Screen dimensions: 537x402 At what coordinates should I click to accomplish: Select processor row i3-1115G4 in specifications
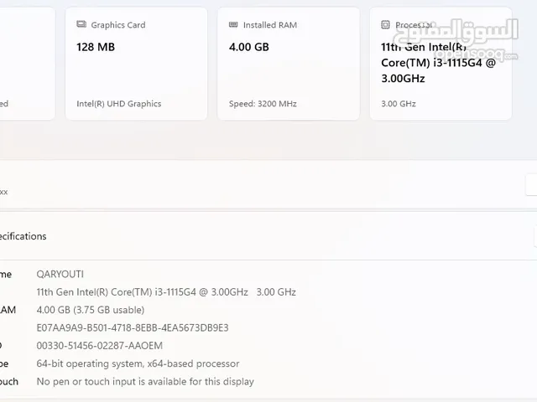(x=166, y=292)
